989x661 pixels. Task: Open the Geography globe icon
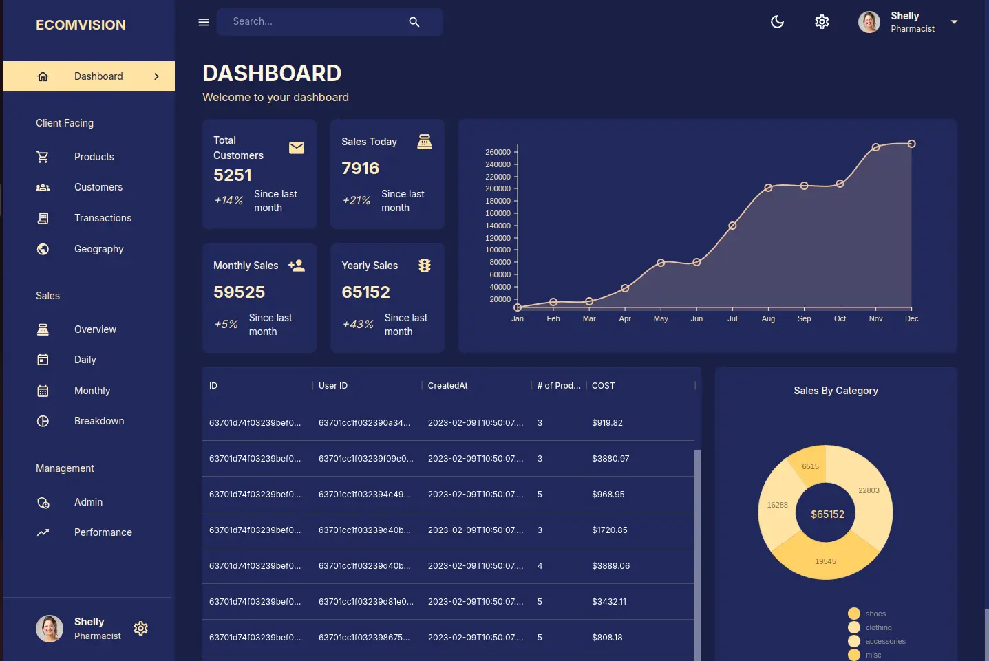[43, 249]
